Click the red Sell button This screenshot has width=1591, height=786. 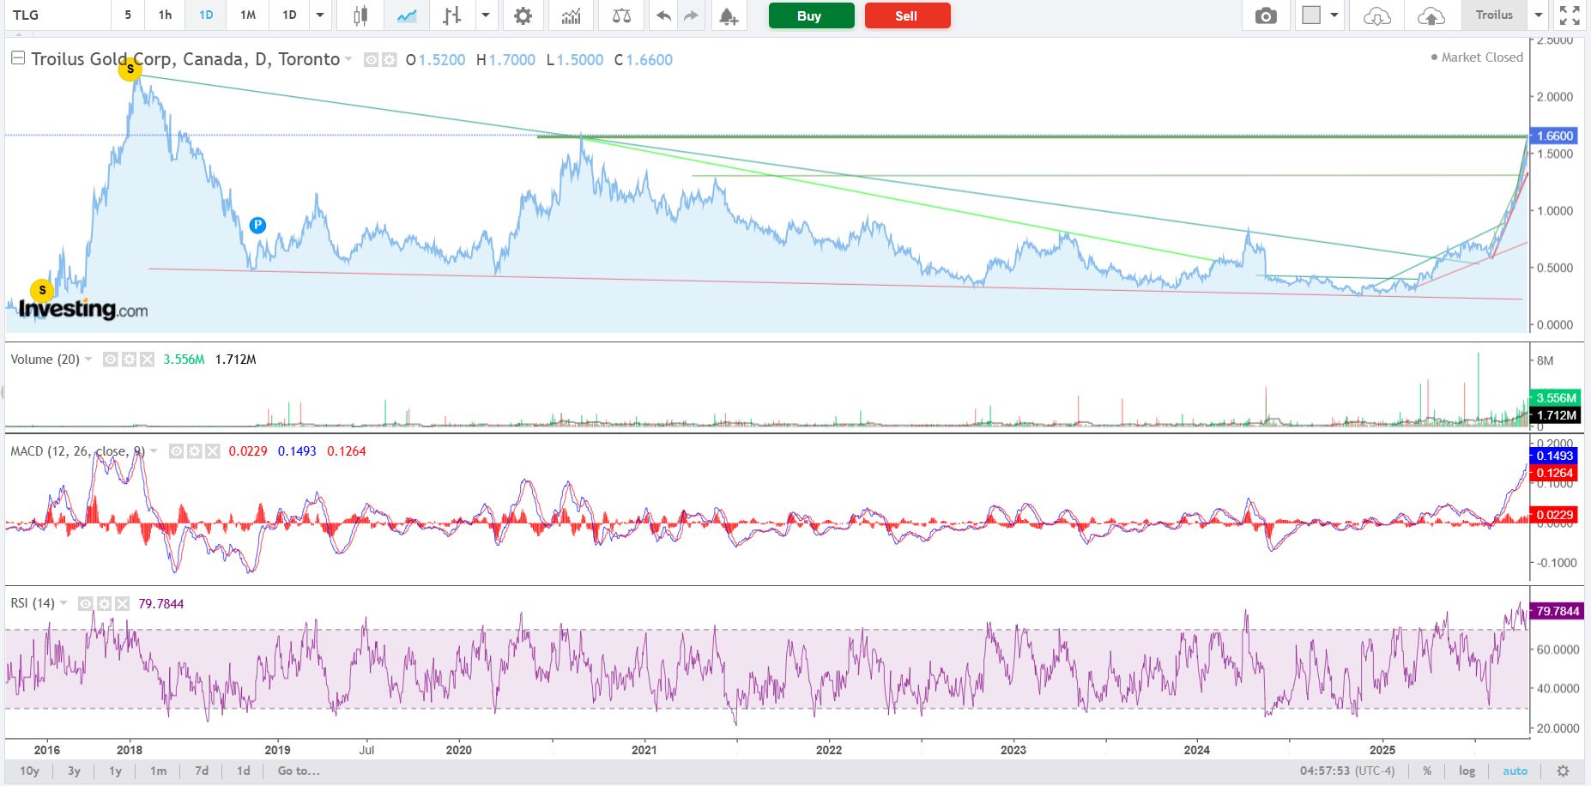pos(907,15)
